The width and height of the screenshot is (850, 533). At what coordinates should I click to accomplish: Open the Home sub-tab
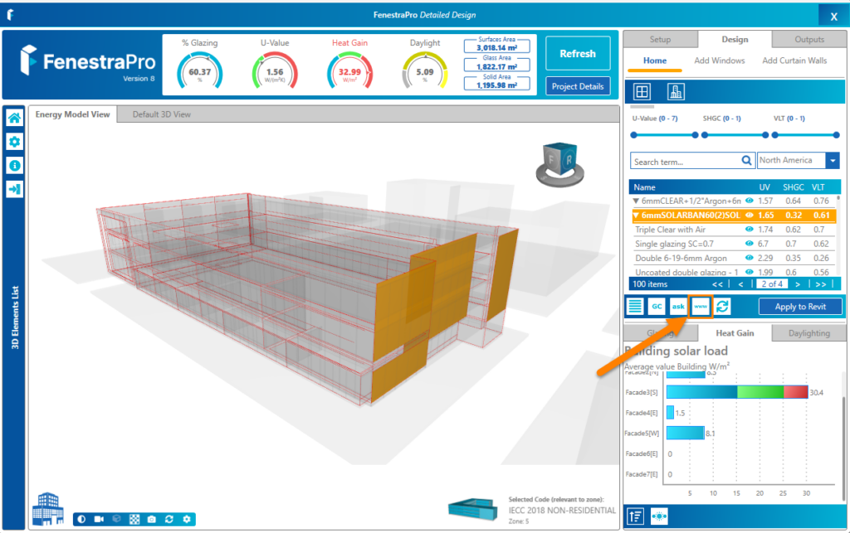point(655,61)
